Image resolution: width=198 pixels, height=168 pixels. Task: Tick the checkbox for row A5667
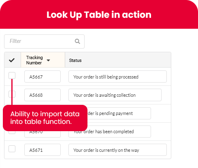tap(12, 75)
